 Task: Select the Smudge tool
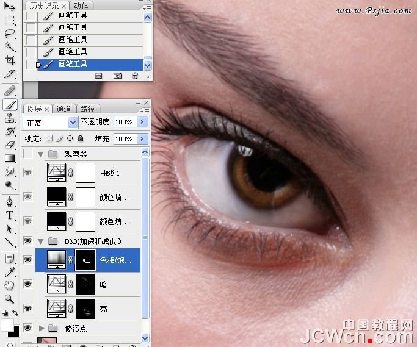[10, 171]
